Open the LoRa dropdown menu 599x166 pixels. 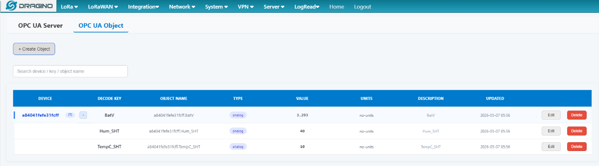click(x=69, y=7)
